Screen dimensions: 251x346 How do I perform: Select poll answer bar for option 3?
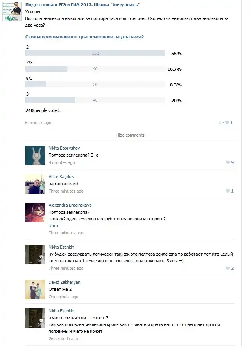click(95, 100)
